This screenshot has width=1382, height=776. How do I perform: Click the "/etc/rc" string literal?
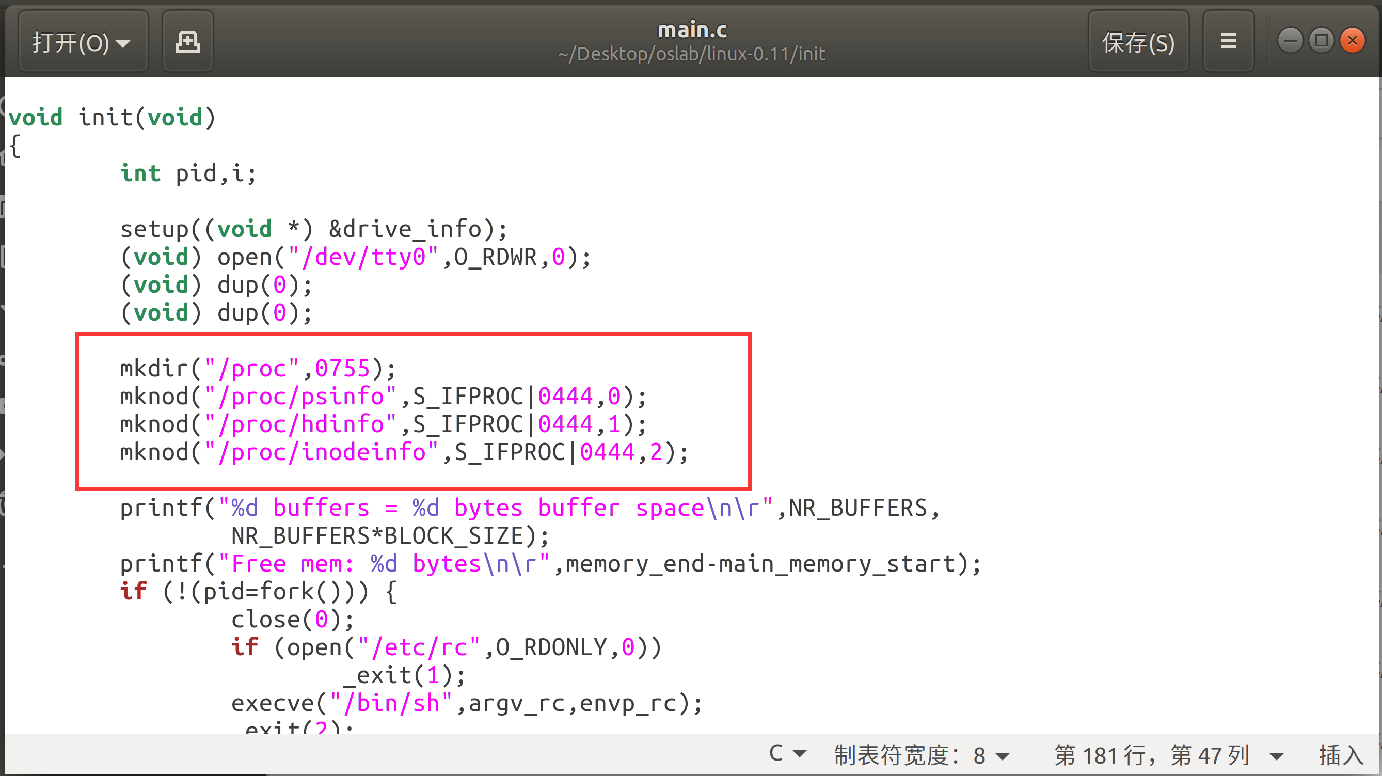(x=419, y=648)
